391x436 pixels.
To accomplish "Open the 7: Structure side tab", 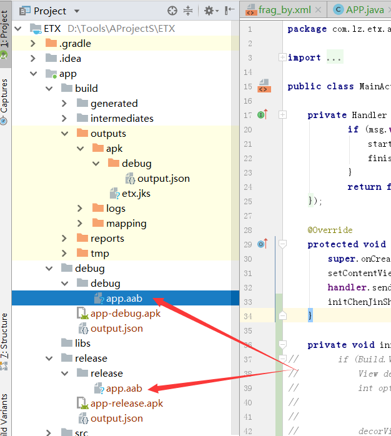I will coord(5,340).
